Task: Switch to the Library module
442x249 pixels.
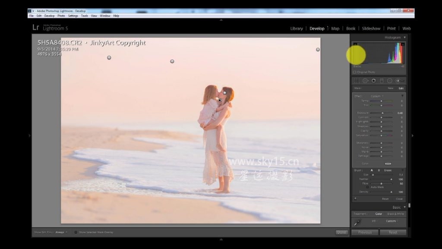Action: [x=297, y=28]
